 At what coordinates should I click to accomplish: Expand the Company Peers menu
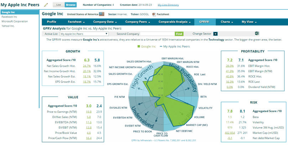coord(138,22)
